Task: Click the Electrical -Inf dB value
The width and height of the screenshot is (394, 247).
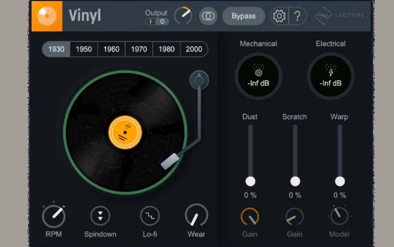Action: click(331, 83)
